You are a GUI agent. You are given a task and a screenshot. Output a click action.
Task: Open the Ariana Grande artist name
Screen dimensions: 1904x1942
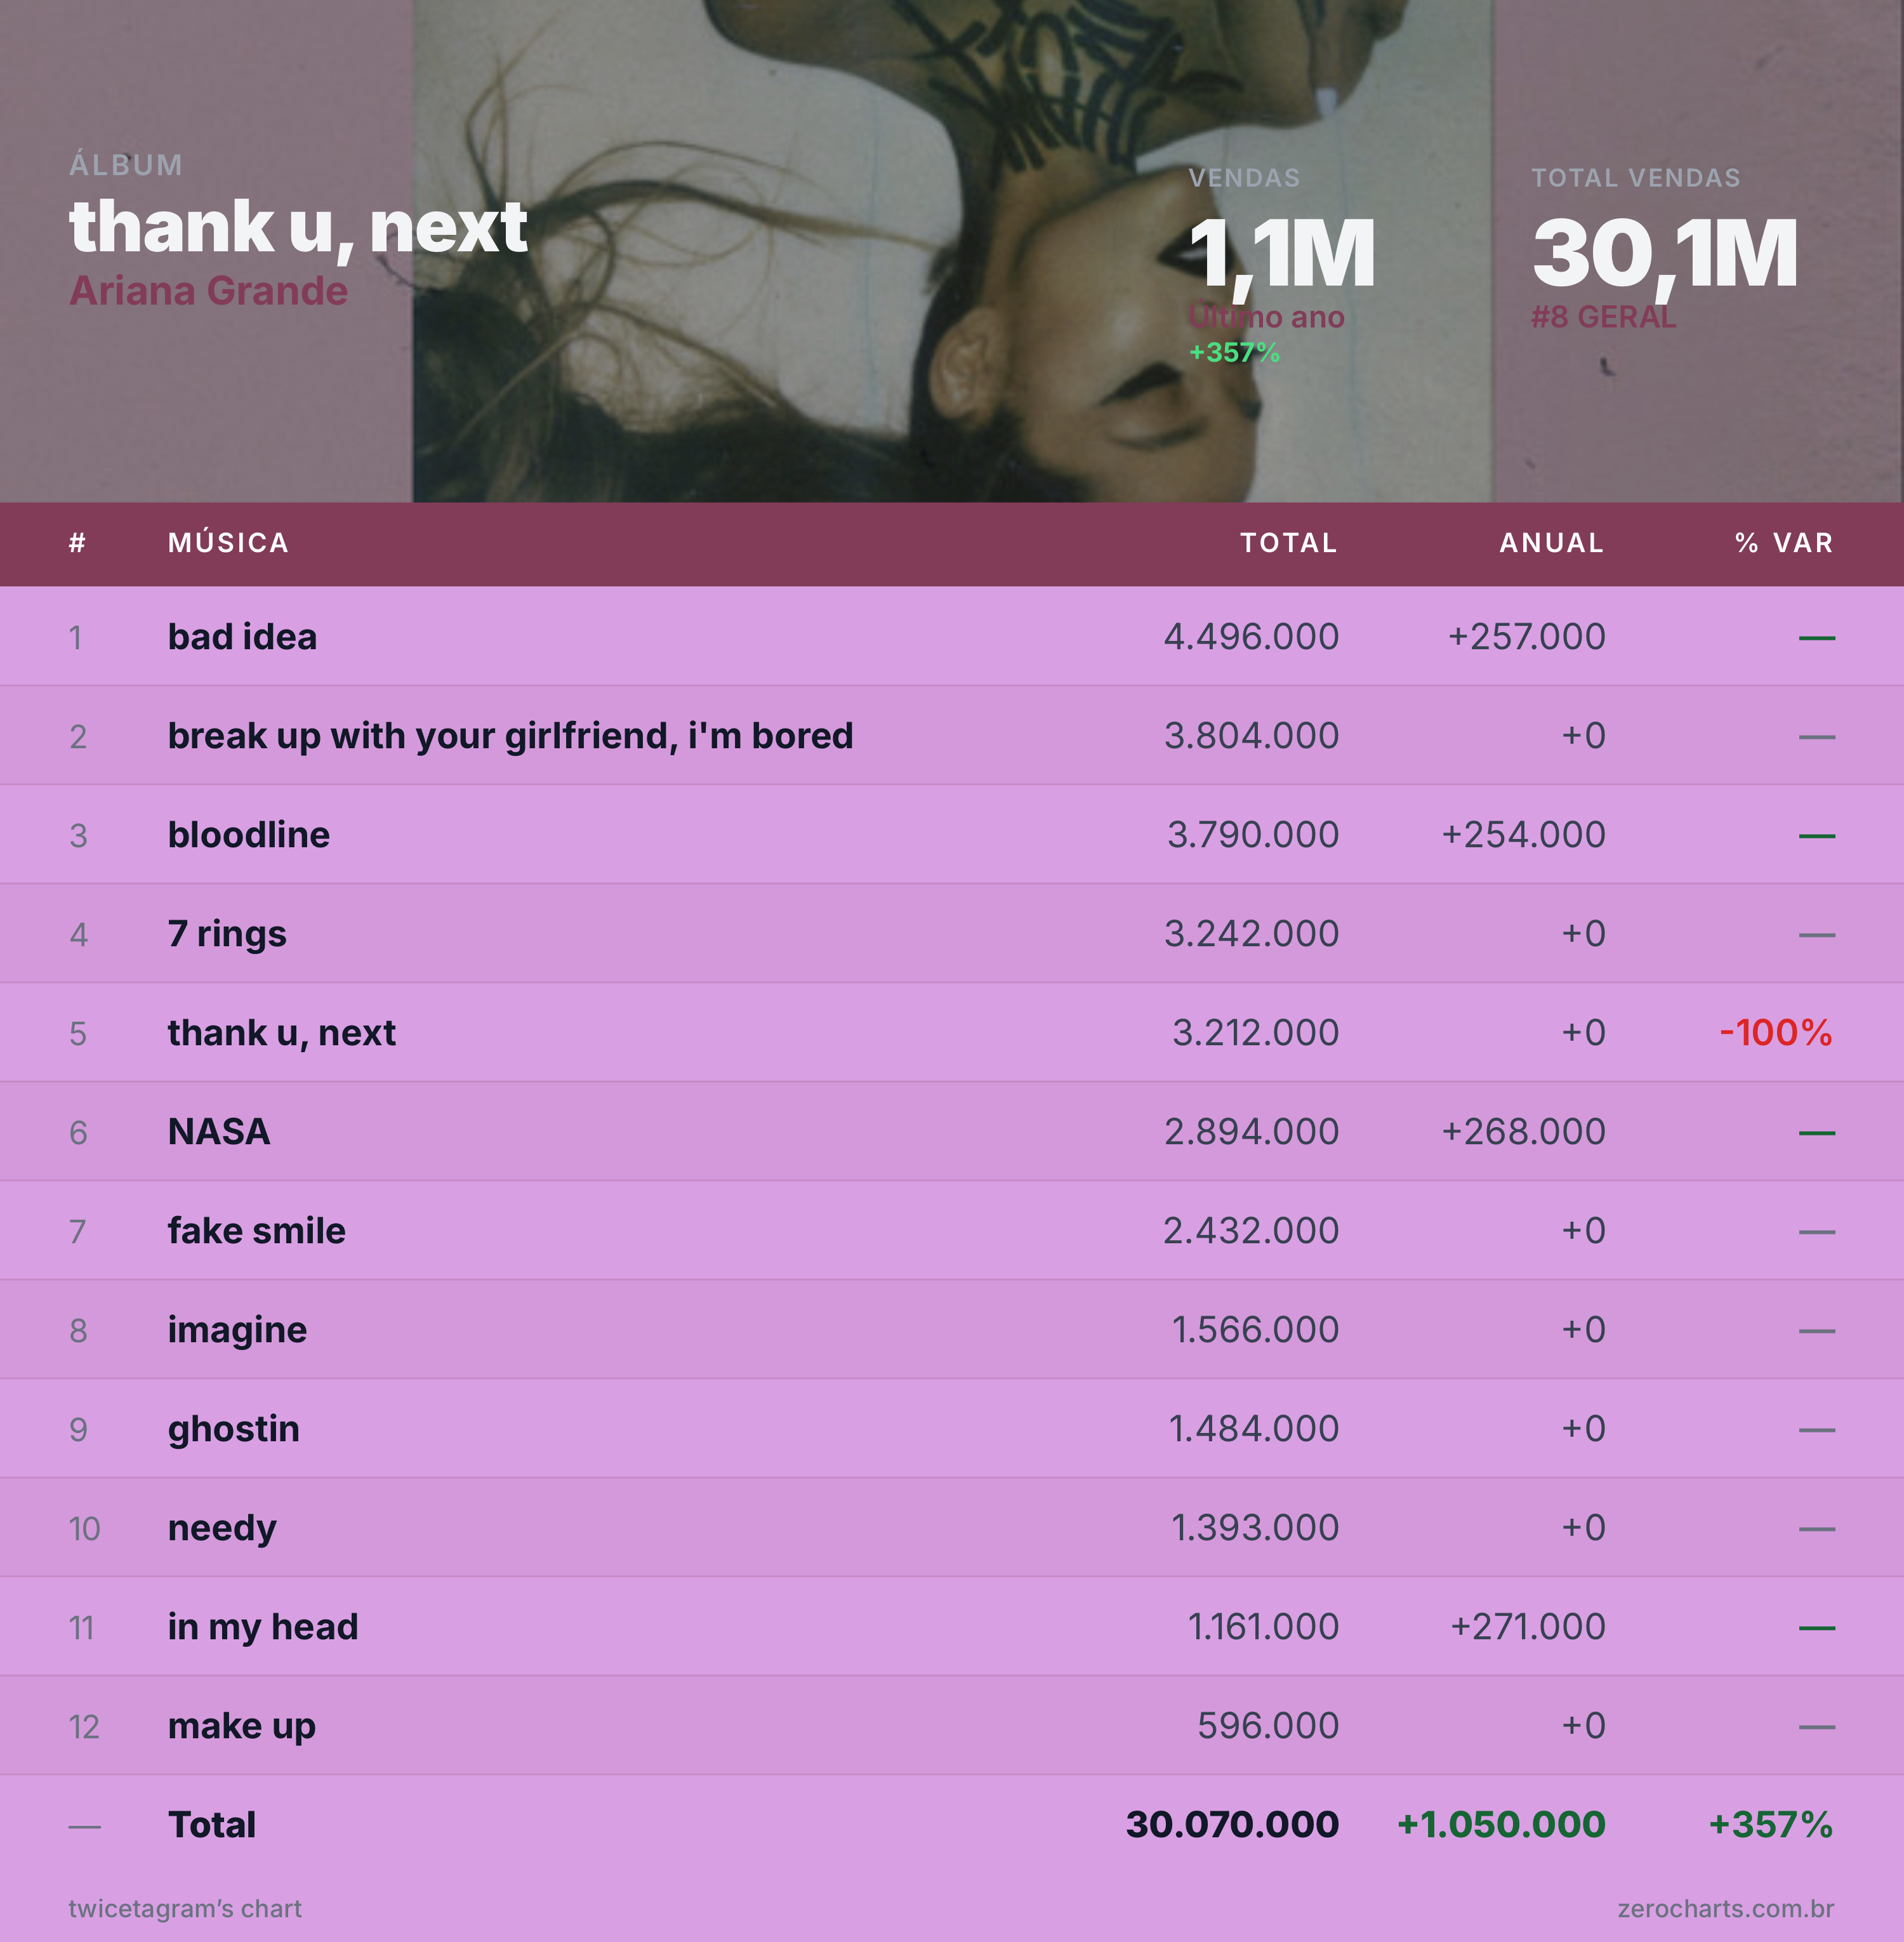click(x=208, y=291)
